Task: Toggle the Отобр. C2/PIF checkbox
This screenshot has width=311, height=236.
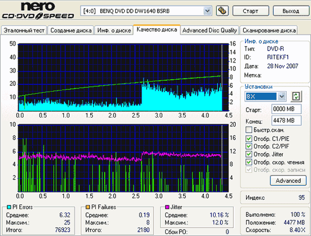Action: 249,146
